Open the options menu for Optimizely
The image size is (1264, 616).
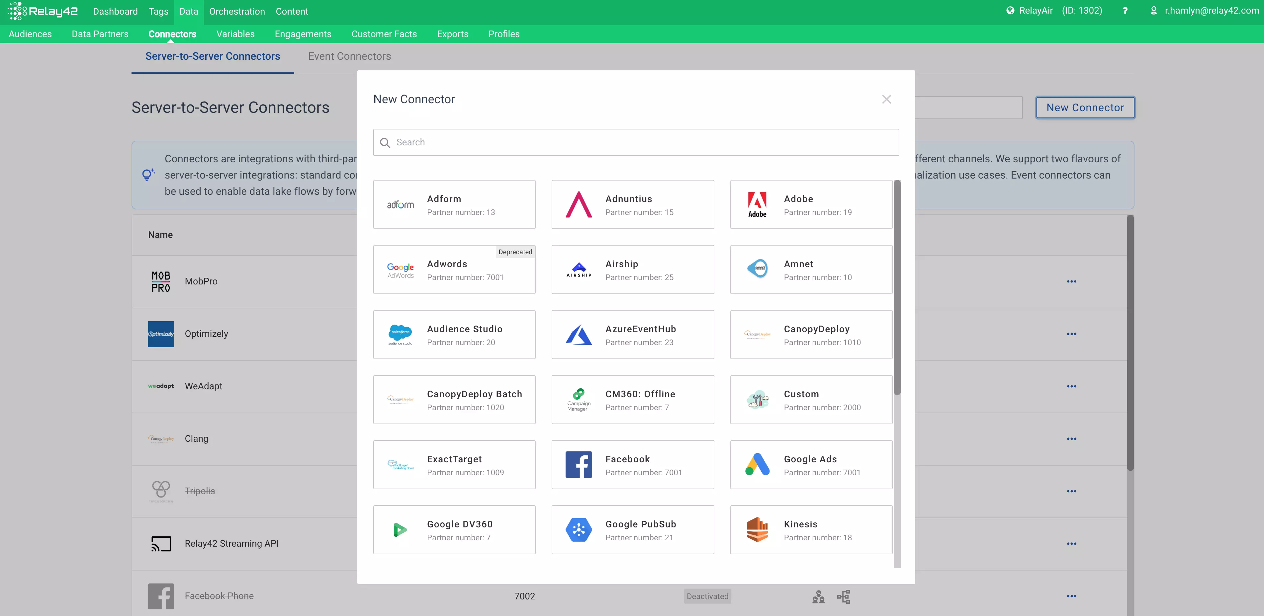click(x=1071, y=334)
